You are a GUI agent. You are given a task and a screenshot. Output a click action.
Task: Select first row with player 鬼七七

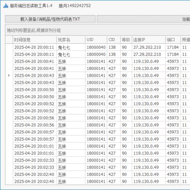pyautogui.click(x=101, y=47)
